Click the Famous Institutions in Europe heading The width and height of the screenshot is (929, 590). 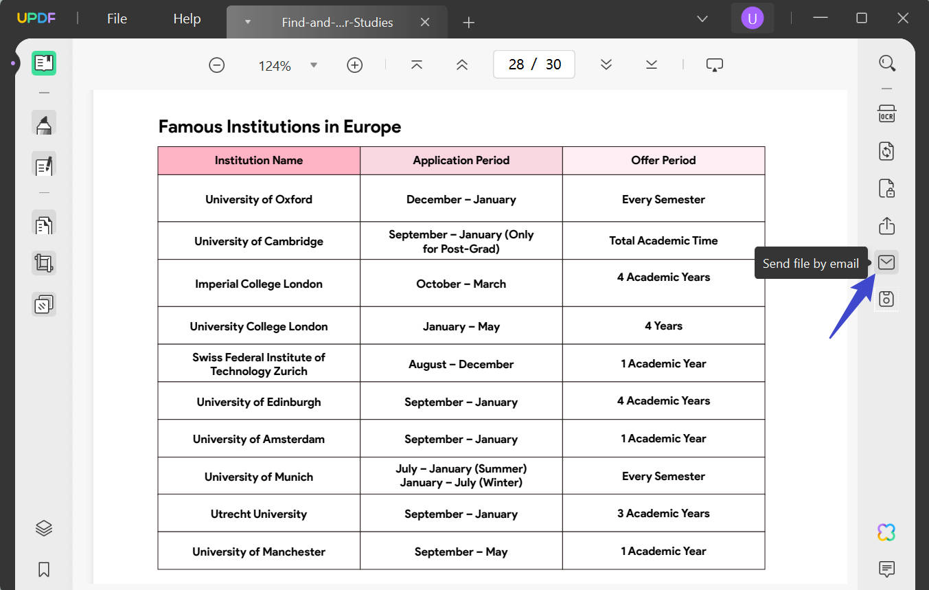point(279,127)
